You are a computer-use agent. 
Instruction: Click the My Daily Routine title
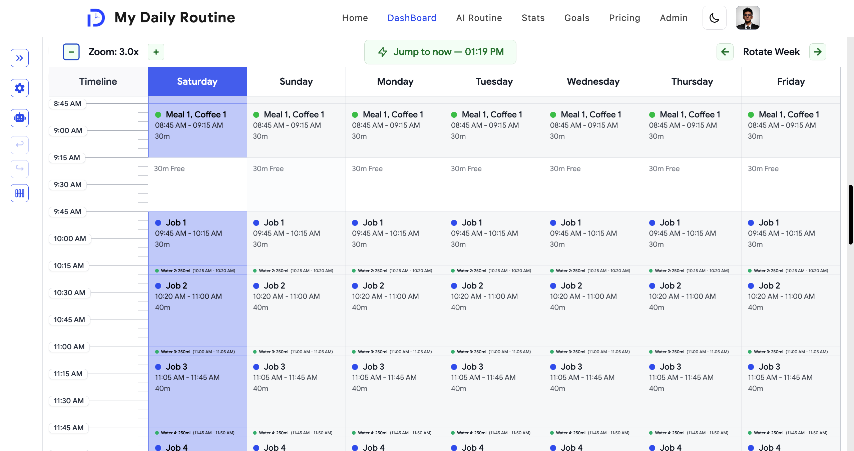pos(175,17)
